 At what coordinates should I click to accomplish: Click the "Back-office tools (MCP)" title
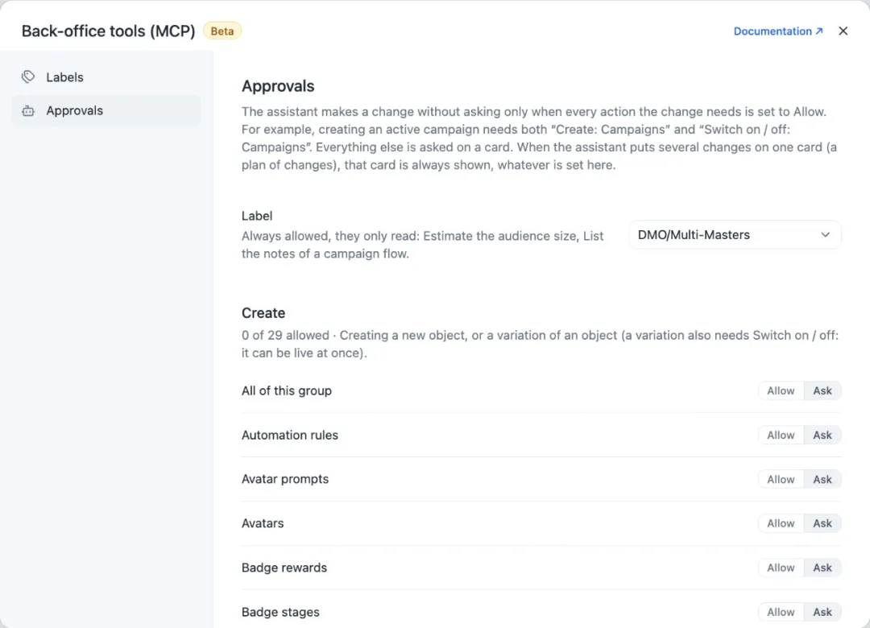coord(108,31)
